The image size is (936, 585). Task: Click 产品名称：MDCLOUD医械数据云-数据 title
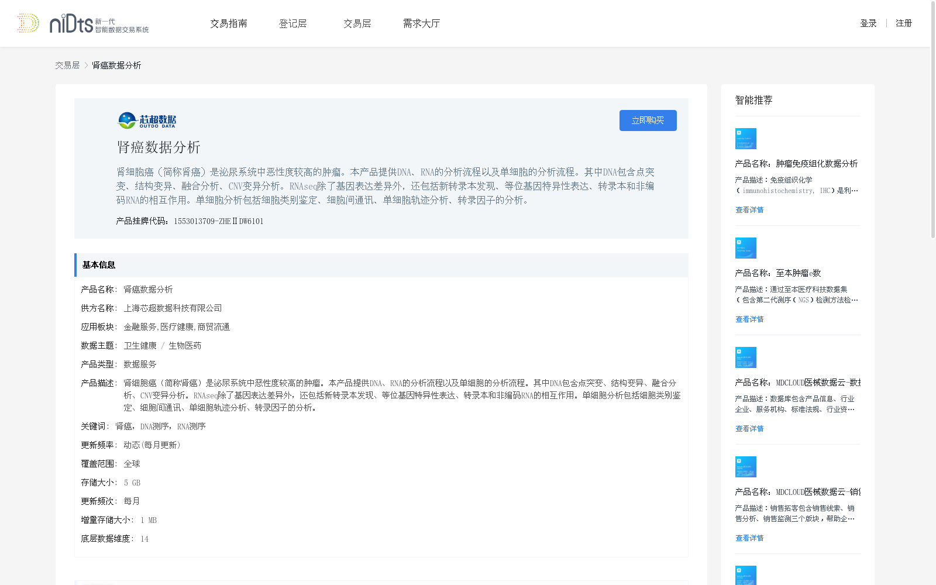pyautogui.click(x=798, y=383)
